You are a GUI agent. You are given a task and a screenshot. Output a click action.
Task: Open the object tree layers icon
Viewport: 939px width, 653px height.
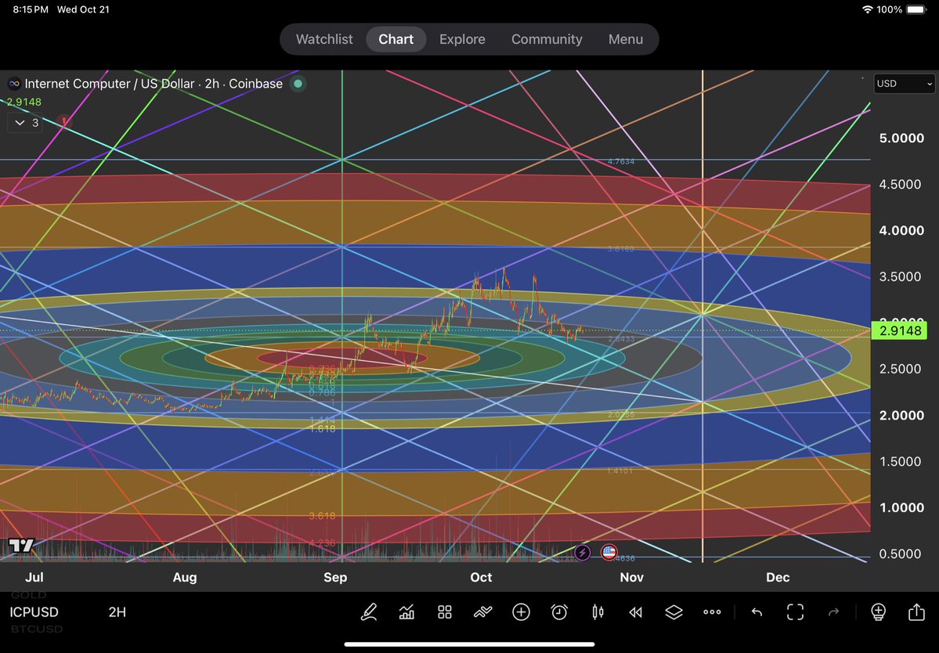click(674, 612)
